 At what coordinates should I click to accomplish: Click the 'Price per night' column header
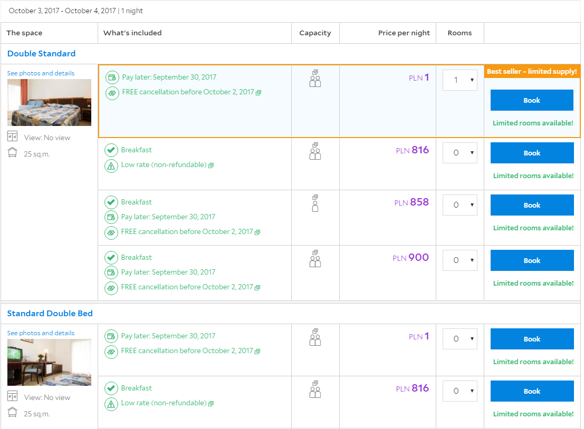pos(404,33)
